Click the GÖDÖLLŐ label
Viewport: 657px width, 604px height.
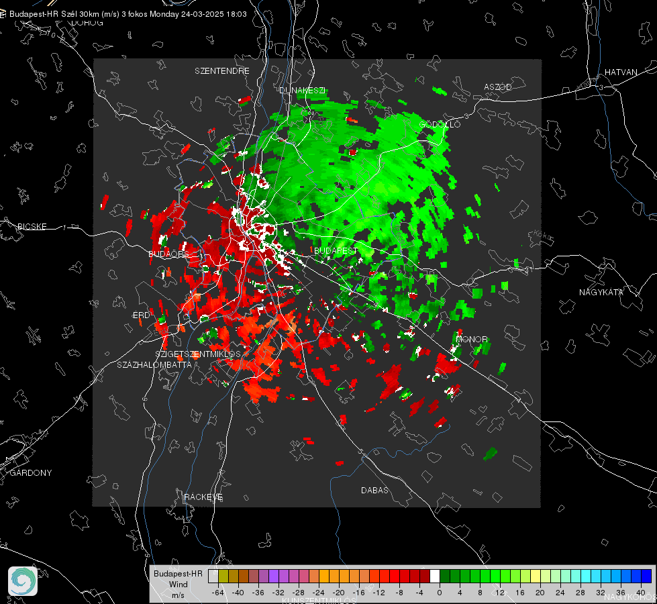click(x=440, y=124)
